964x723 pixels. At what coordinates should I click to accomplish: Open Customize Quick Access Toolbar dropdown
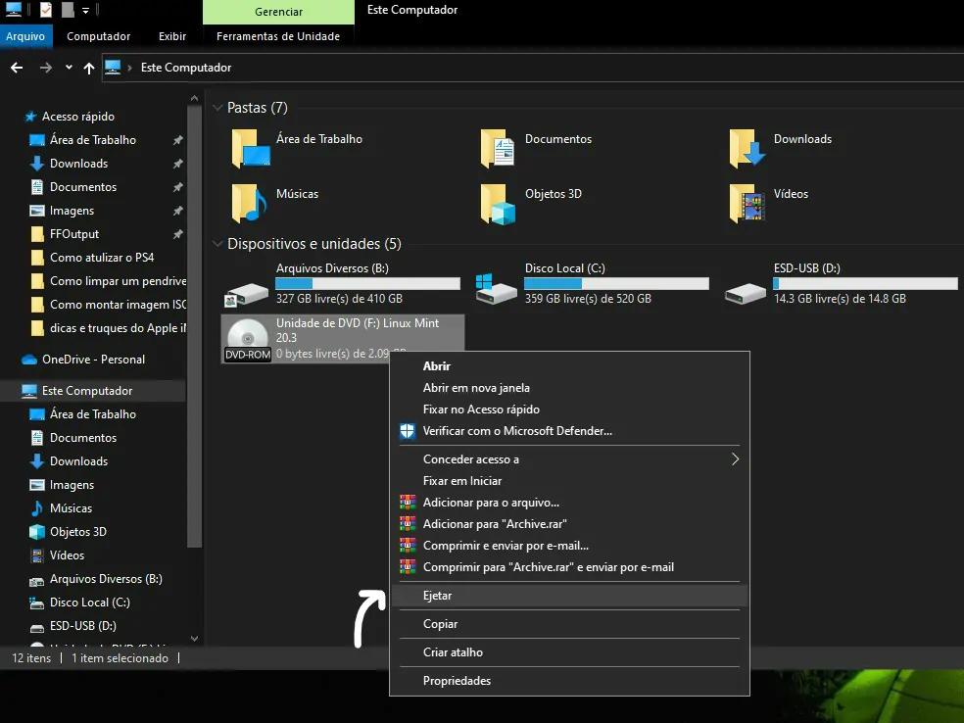85,11
